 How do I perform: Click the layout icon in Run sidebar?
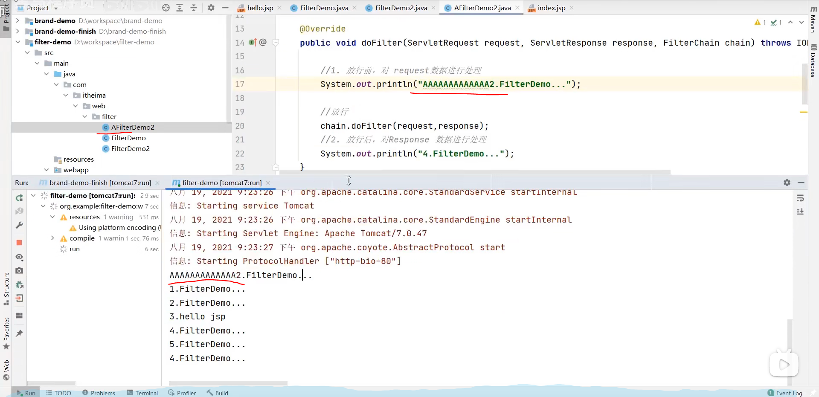(19, 316)
